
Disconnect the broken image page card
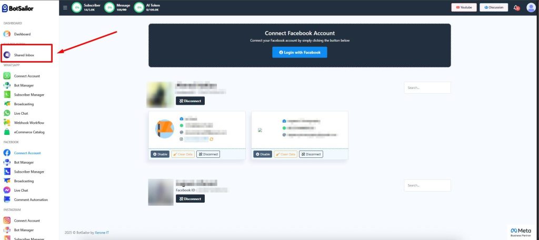click(311, 154)
